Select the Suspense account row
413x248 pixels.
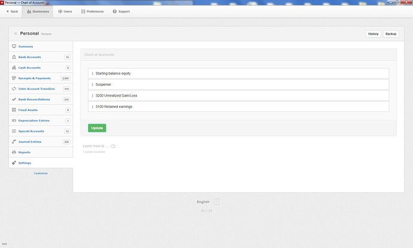point(238,84)
